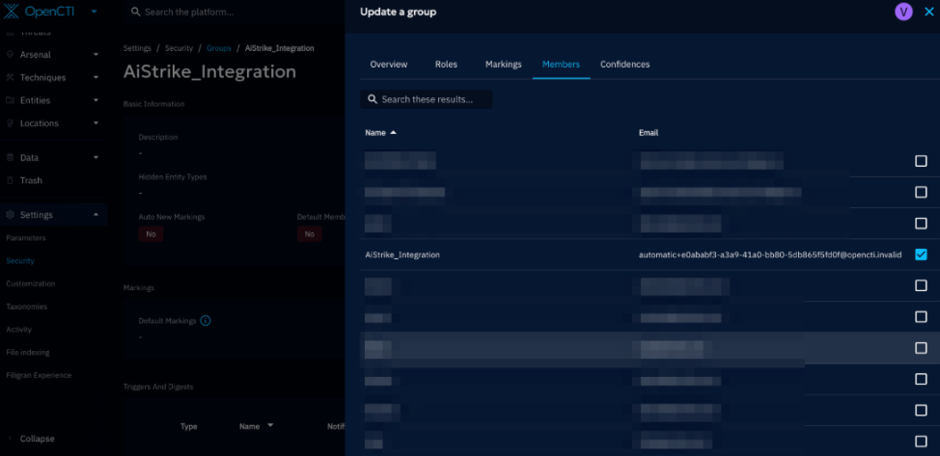This screenshot has width=940, height=456.
Task: Click the Auto New Markings No badge
Action: coord(151,234)
